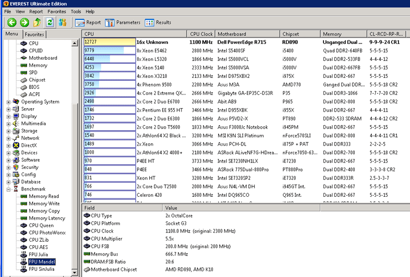The width and height of the screenshot is (410, 277).
Task: Select CPU Queen benchmark
Action: [x=41, y=225]
